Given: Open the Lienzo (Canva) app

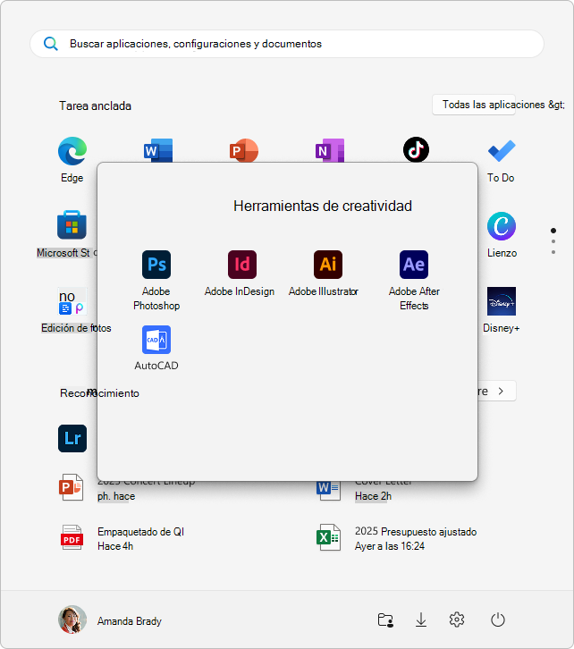Looking at the screenshot, I should click(502, 235).
